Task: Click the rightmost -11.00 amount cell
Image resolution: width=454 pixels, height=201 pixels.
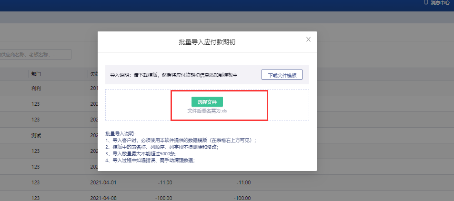Action: coord(243,182)
